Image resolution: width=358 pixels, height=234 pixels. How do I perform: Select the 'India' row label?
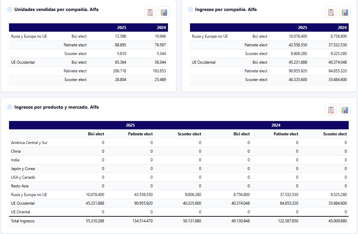pyautogui.click(x=15, y=160)
